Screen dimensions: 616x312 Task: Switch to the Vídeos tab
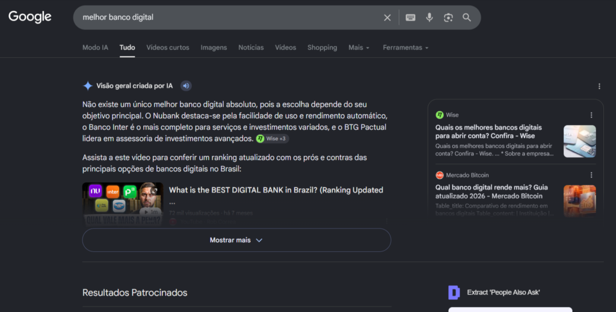(x=286, y=47)
